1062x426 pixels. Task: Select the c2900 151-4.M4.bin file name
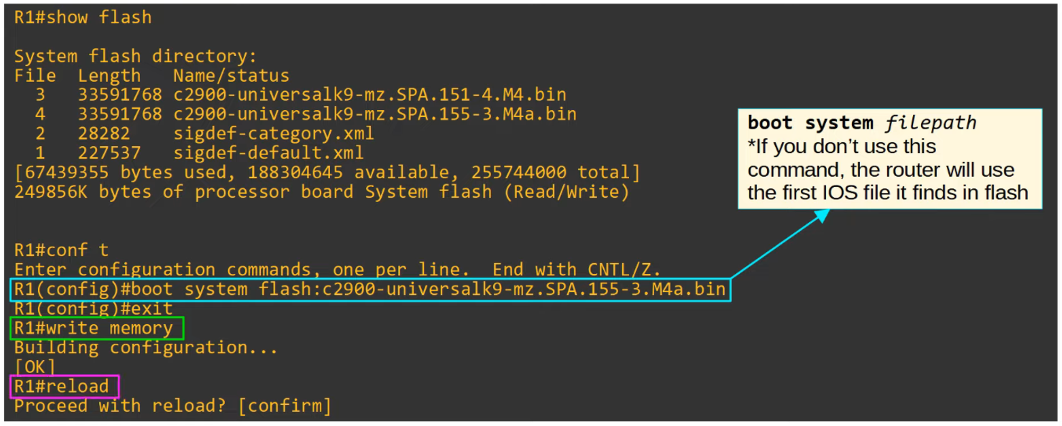point(370,95)
